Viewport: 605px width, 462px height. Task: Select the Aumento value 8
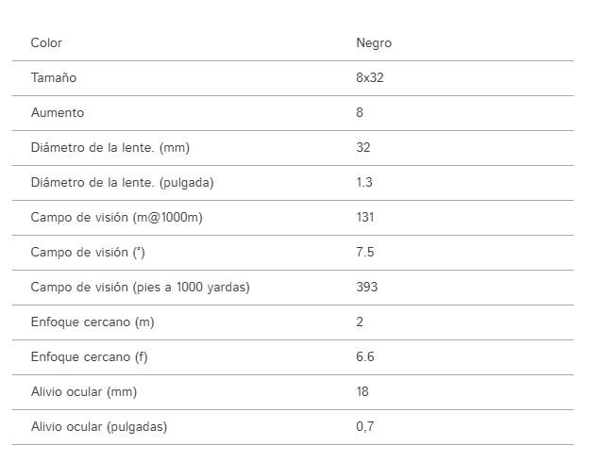tap(360, 112)
